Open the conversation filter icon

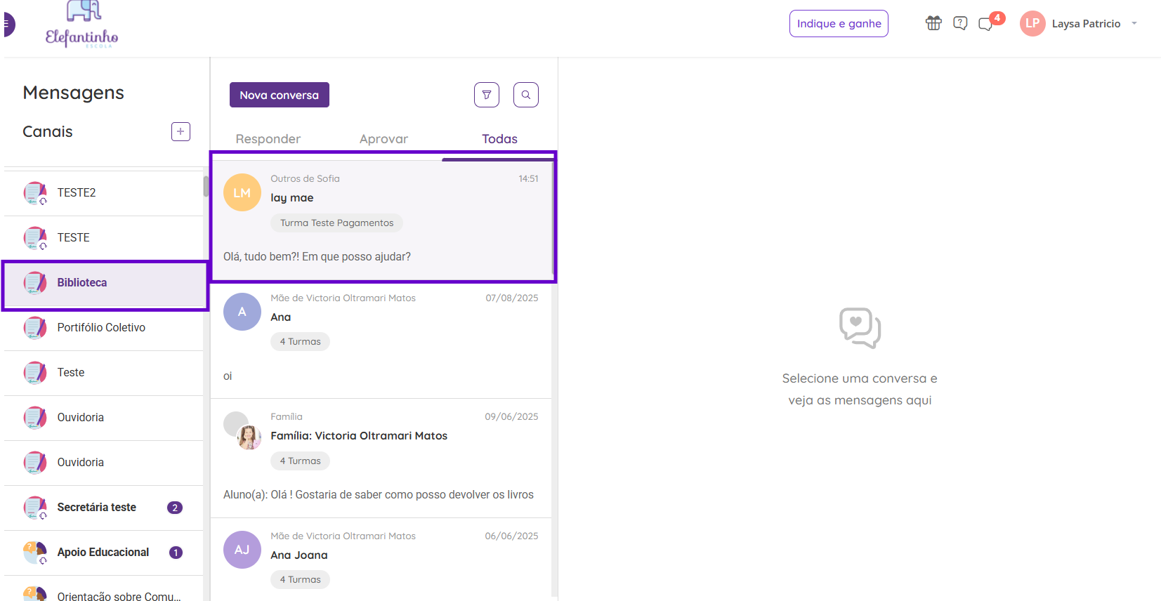pos(487,95)
